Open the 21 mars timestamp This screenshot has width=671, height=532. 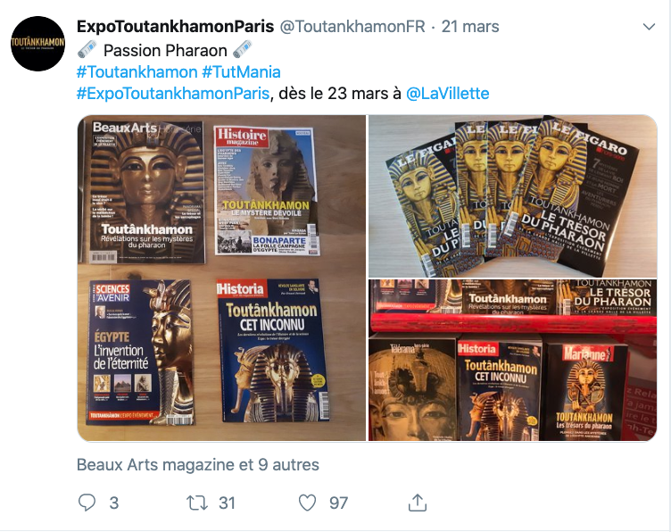(x=470, y=27)
